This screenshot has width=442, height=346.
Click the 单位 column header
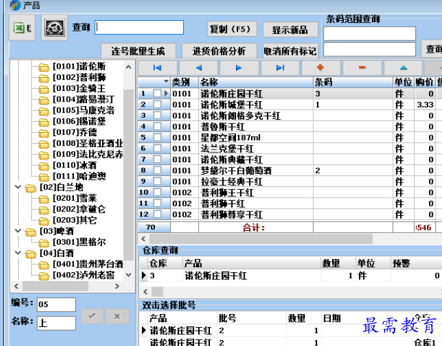[x=403, y=82]
